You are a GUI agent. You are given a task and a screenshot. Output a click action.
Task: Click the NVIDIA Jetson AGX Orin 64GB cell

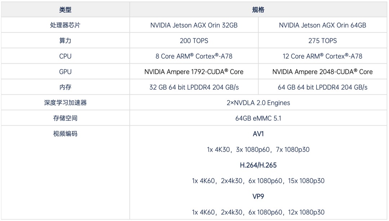(322, 25)
